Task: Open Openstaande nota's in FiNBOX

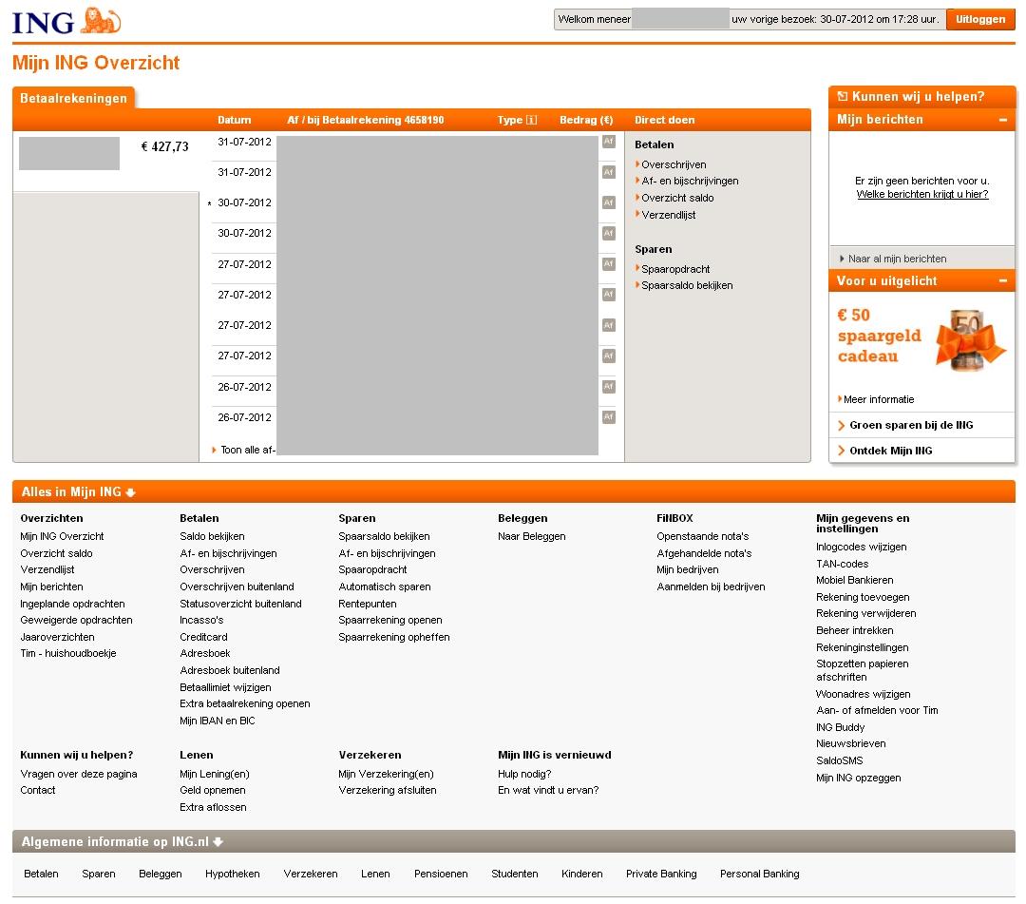Action: pyautogui.click(x=702, y=536)
